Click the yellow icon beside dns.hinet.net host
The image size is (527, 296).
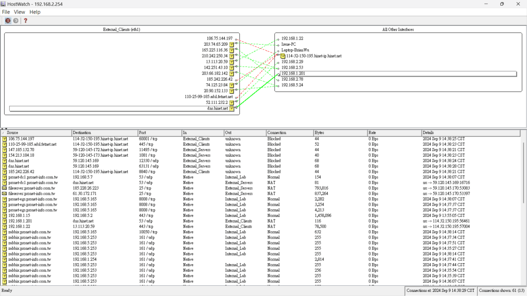coord(232,108)
